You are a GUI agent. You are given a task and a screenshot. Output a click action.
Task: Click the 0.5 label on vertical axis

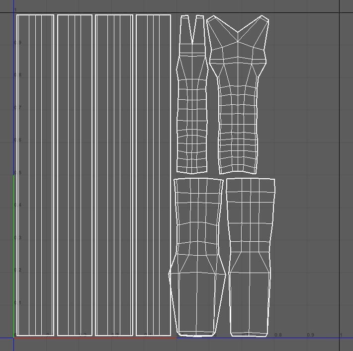pyautogui.click(x=18, y=172)
